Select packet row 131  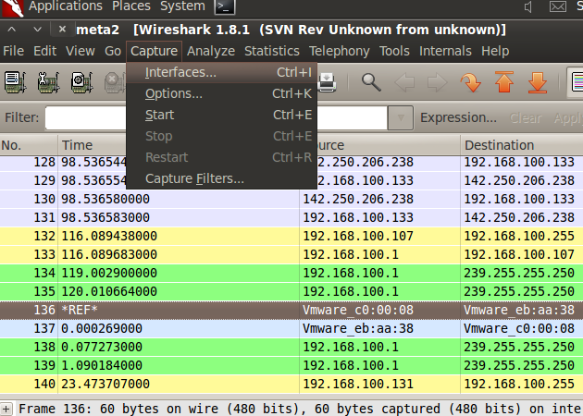[291, 217]
